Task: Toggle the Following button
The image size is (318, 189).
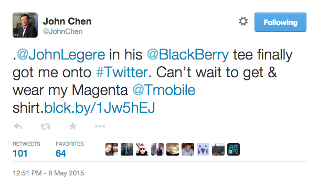Action: tap(280, 22)
